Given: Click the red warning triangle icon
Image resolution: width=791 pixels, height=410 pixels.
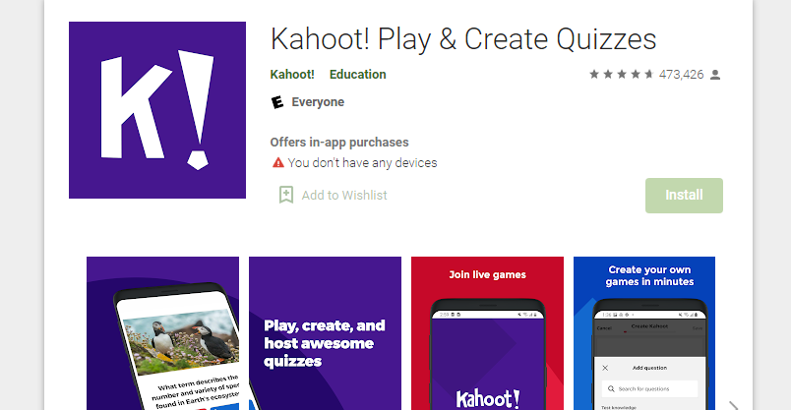Looking at the screenshot, I should point(278,162).
